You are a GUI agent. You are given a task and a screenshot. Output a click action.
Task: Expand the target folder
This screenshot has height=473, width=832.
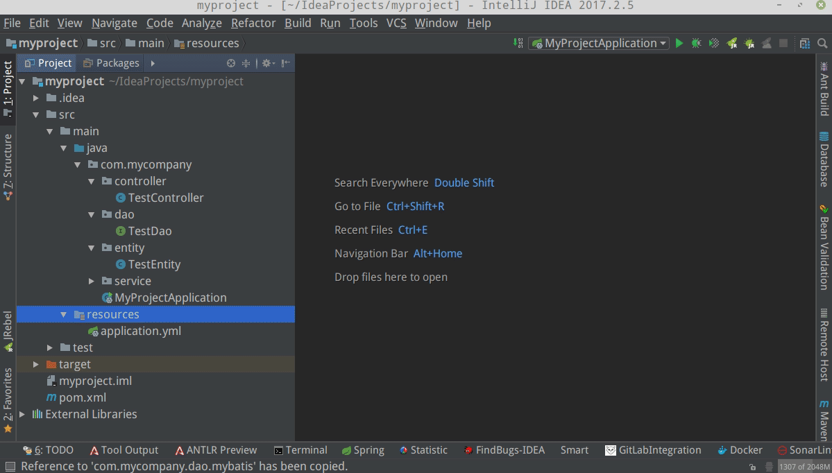pyautogui.click(x=36, y=364)
